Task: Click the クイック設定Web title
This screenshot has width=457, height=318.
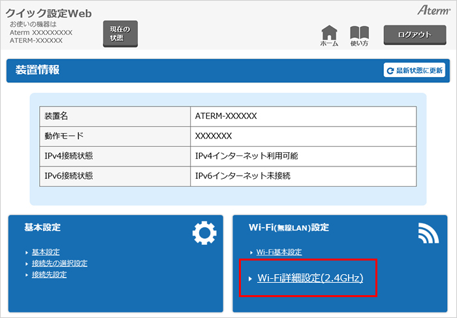Action: [x=49, y=13]
